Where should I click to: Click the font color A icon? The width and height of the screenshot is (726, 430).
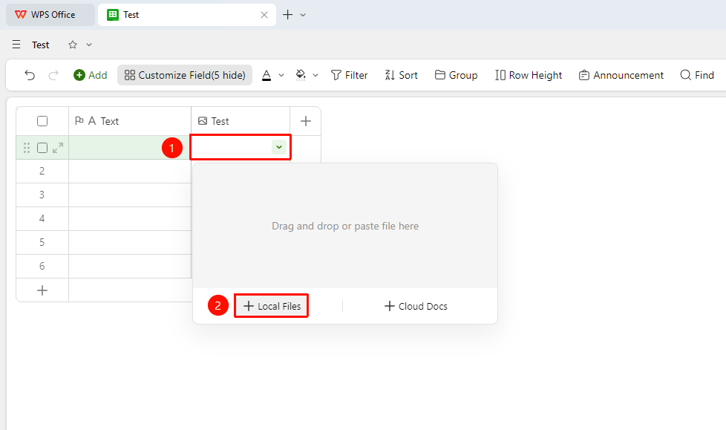pos(266,75)
